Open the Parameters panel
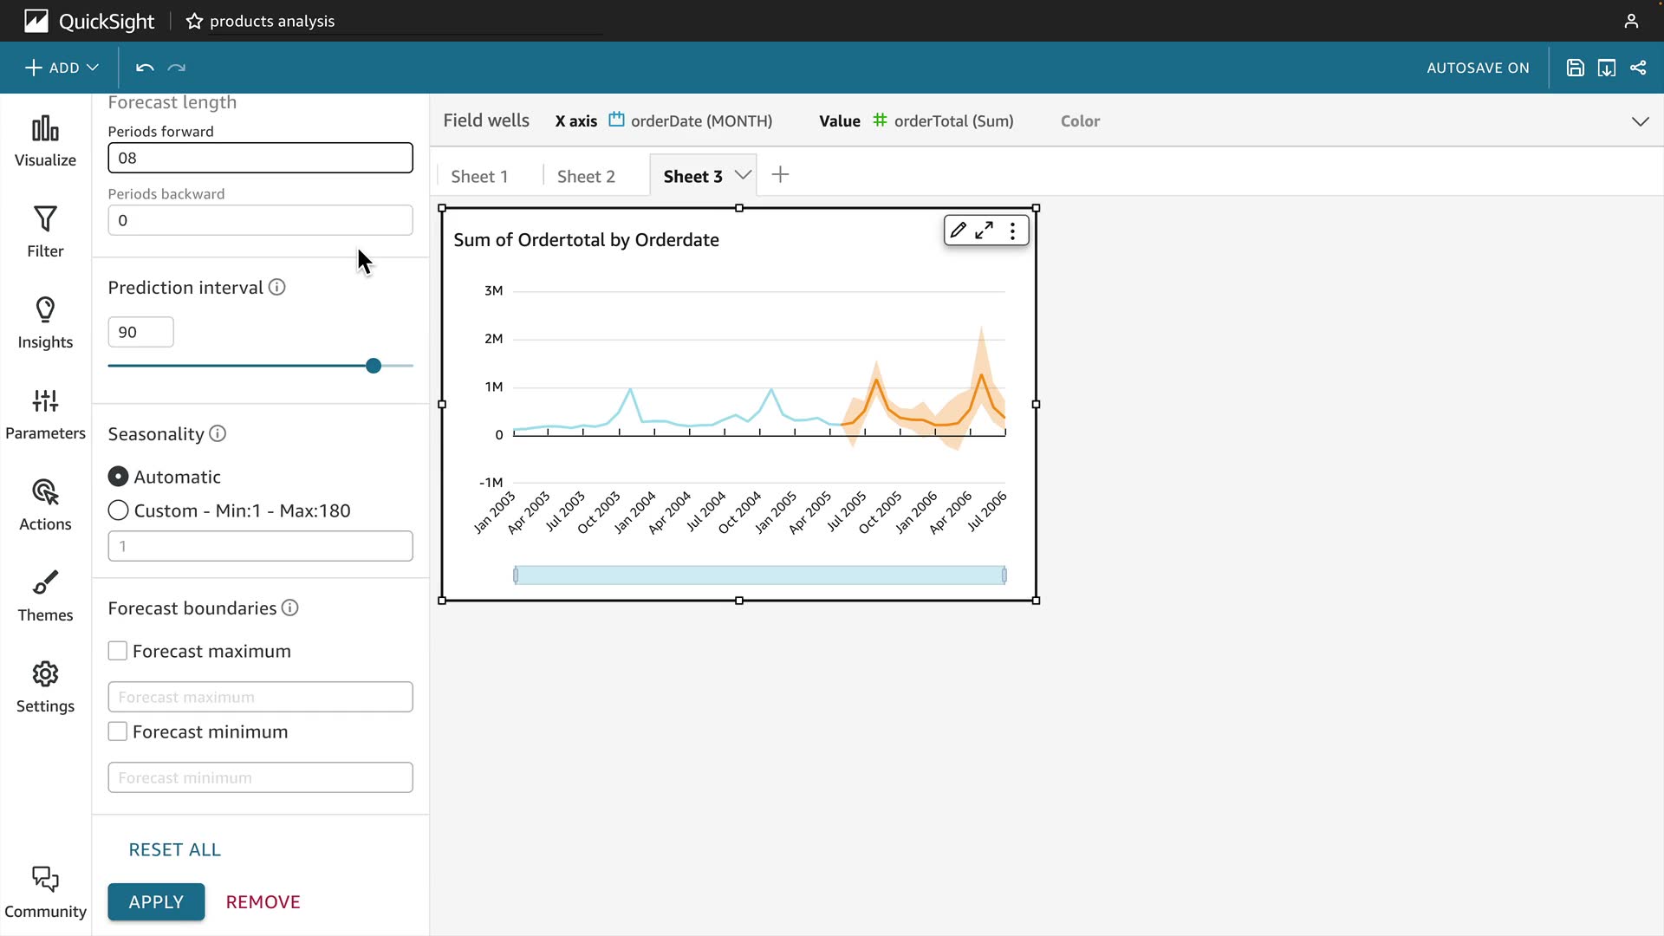1664x936 pixels. [45, 414]
